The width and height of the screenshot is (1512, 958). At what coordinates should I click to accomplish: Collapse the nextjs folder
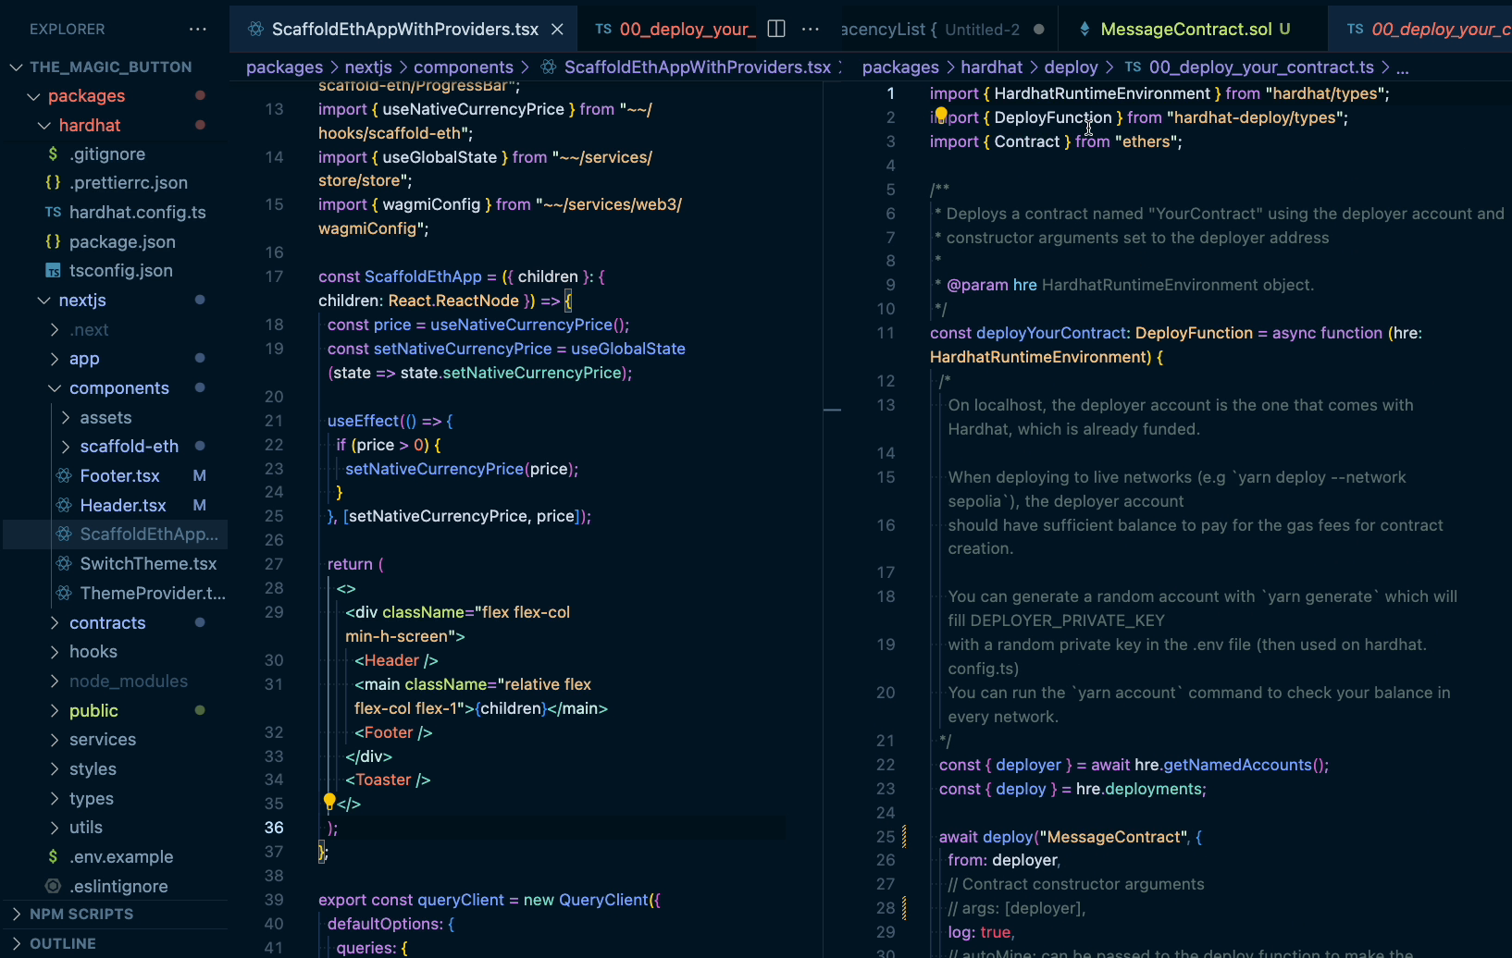click(x=44, y=301)
